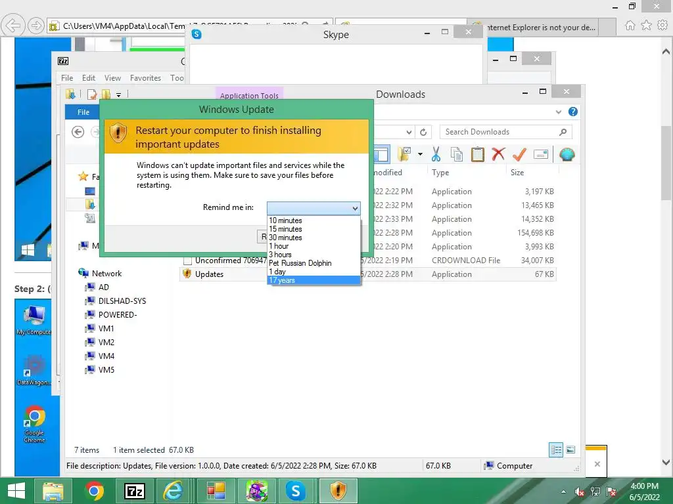Click the Paste clipboard icon in Downloads toolbar

click(477, 154)
